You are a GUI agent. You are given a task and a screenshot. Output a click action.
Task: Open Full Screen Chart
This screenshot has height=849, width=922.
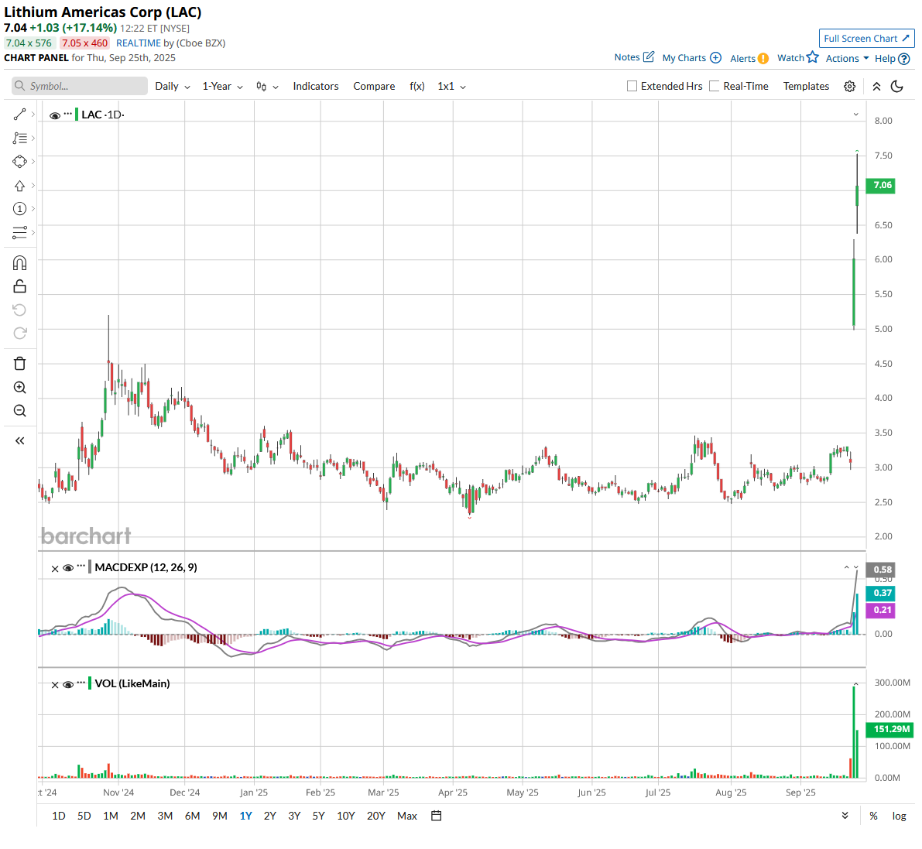click(867, 38)
